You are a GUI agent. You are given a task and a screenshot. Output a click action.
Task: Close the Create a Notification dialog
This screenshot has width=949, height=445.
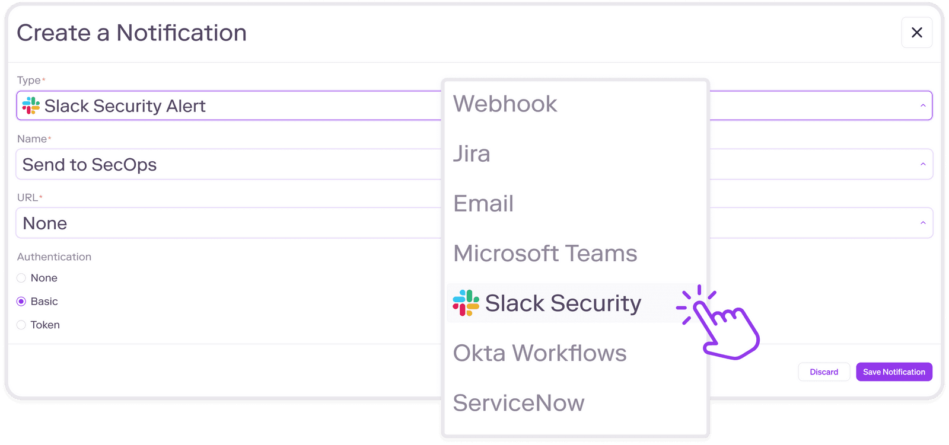(x=916, y=33)
